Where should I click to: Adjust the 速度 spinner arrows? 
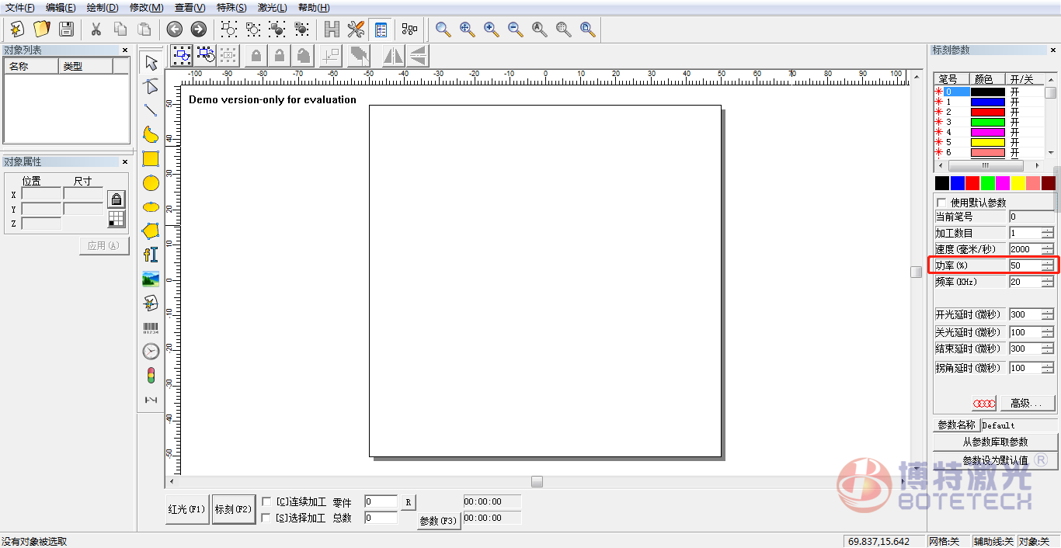[1048, 249]
